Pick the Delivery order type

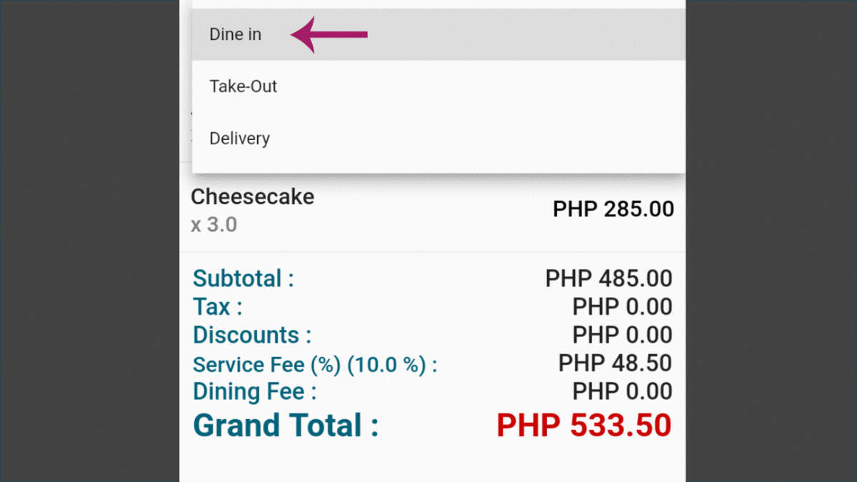click(x=438, y=139)
